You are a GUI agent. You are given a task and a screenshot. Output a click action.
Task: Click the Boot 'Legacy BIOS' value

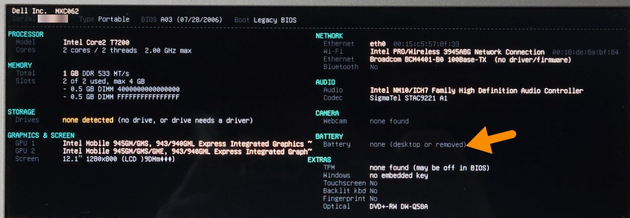tap(275, 20)
